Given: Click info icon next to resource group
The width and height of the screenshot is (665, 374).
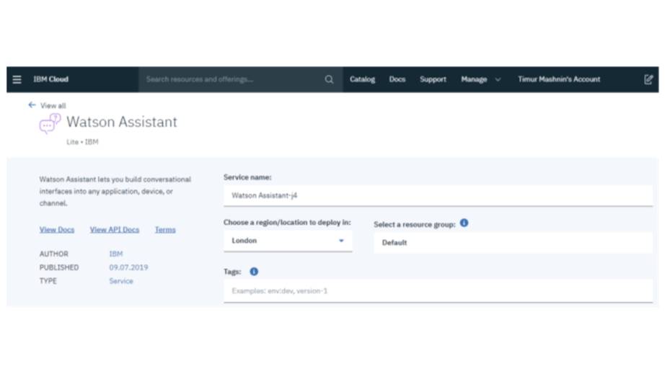Looking at the screenshot, I should coord(464,223).
